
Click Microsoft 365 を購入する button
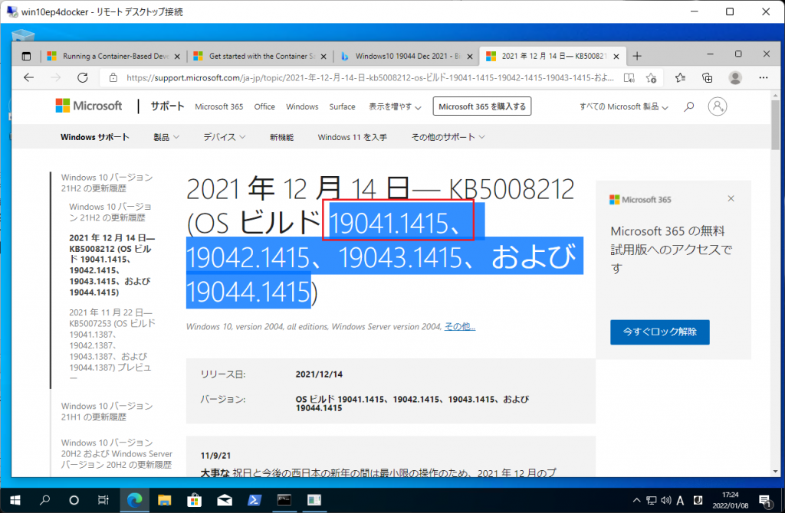pyautogui.click(x=482, y=106)
